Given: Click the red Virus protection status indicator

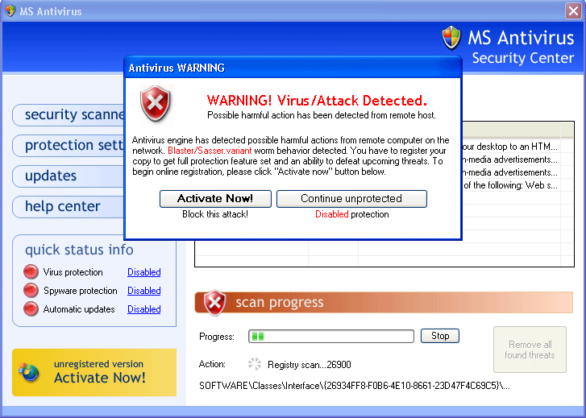Looking at the screenshot, I should 31,272.
